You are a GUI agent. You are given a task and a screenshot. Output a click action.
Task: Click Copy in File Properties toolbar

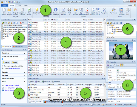(116, 65)
